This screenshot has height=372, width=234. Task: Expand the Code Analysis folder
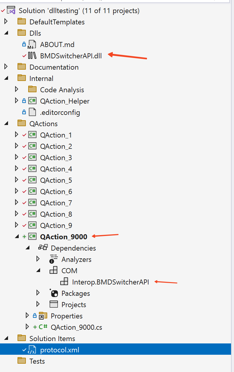[17, 90]
